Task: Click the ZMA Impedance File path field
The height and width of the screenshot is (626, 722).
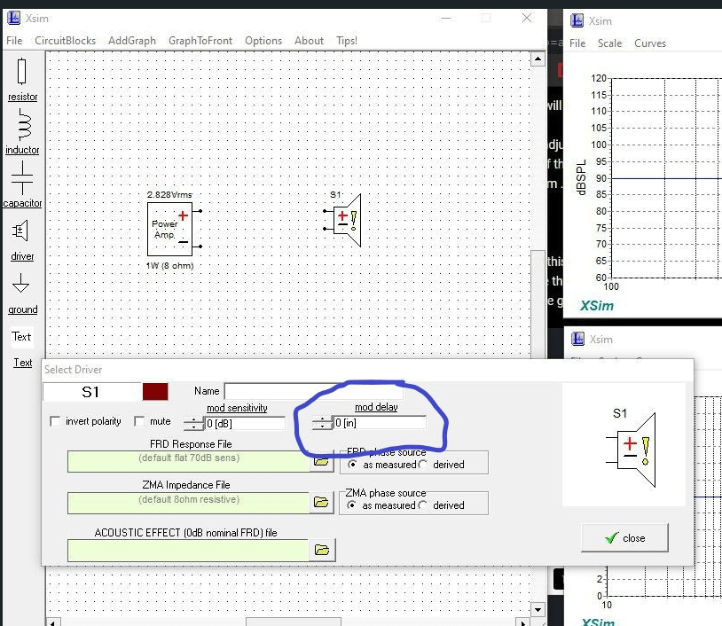Action: tap(188, 503)
